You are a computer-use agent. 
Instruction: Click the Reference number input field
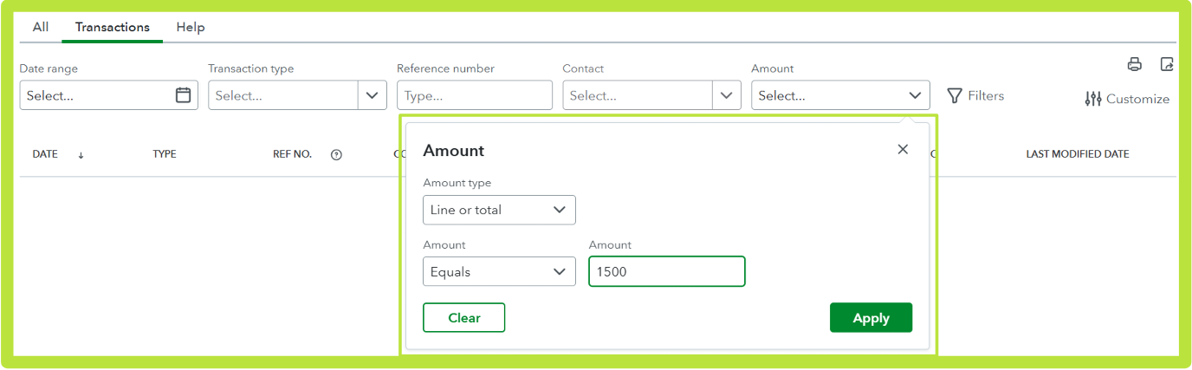coord(474,95)
